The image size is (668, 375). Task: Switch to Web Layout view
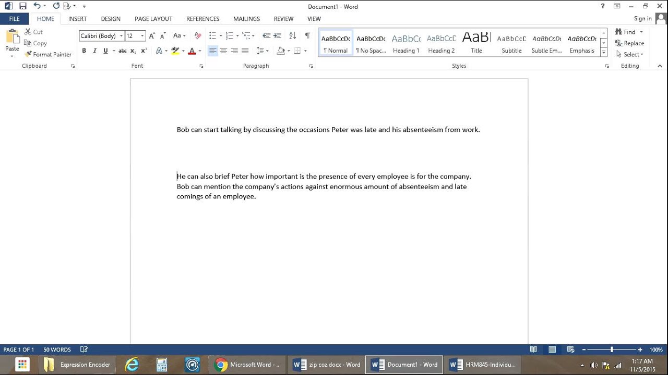pyautogui.click(x=570, y=349)
